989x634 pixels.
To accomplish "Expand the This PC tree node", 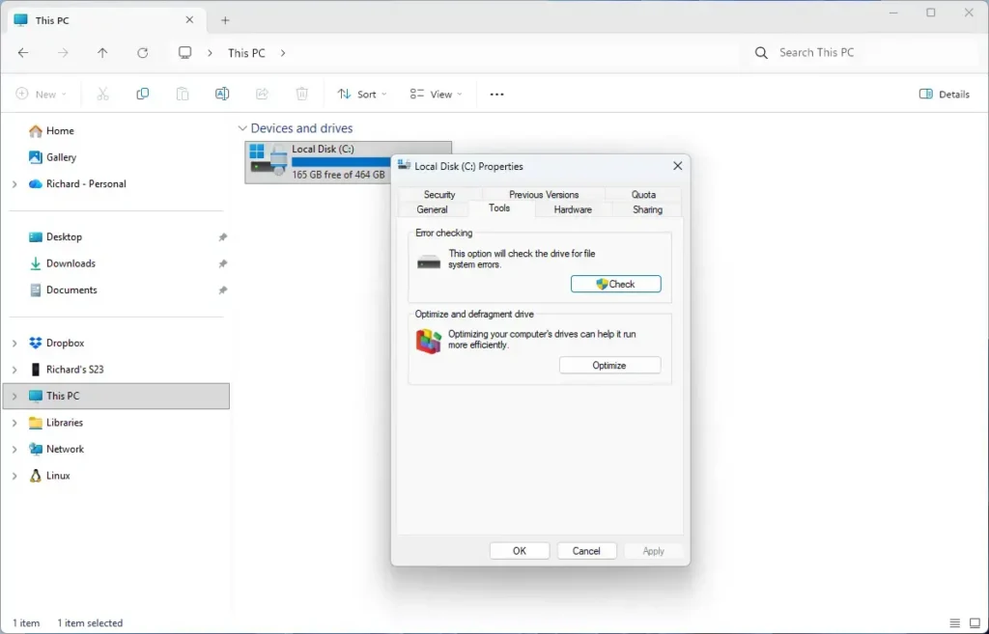I will [14, 397].
